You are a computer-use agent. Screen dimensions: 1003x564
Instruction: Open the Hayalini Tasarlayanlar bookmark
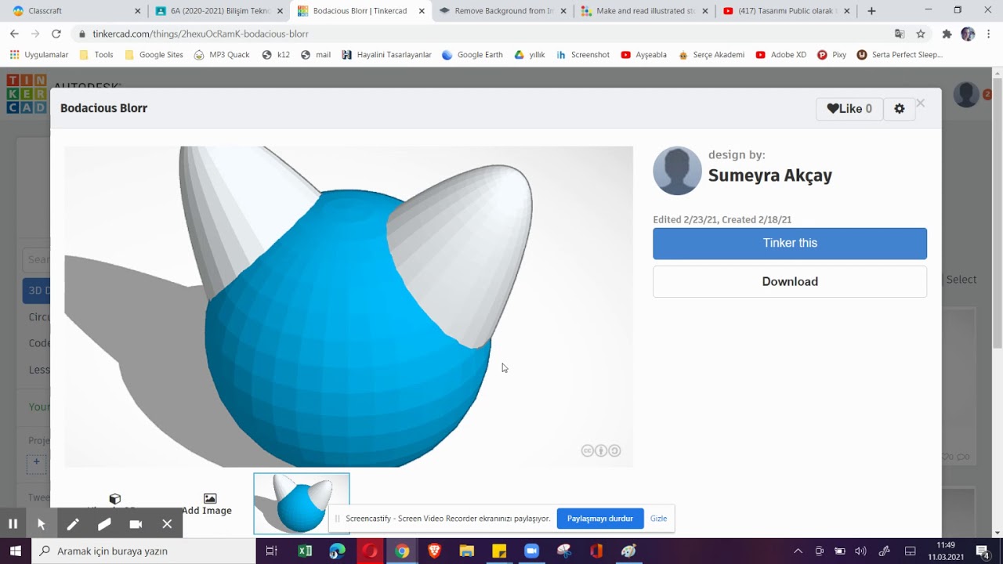(387, 55)
